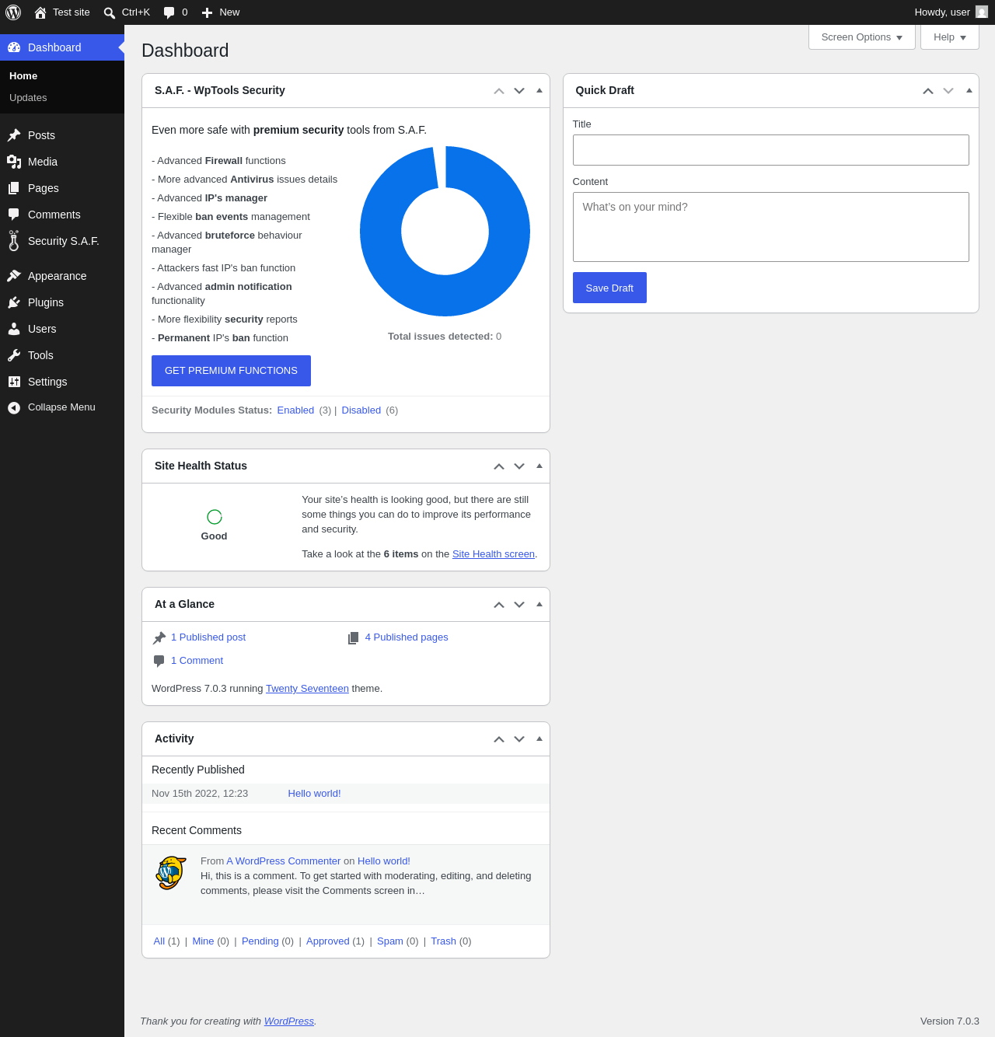Open the Updates submenu item
Viewport: 995px width, 1037px height.
[x=28, y=98]
